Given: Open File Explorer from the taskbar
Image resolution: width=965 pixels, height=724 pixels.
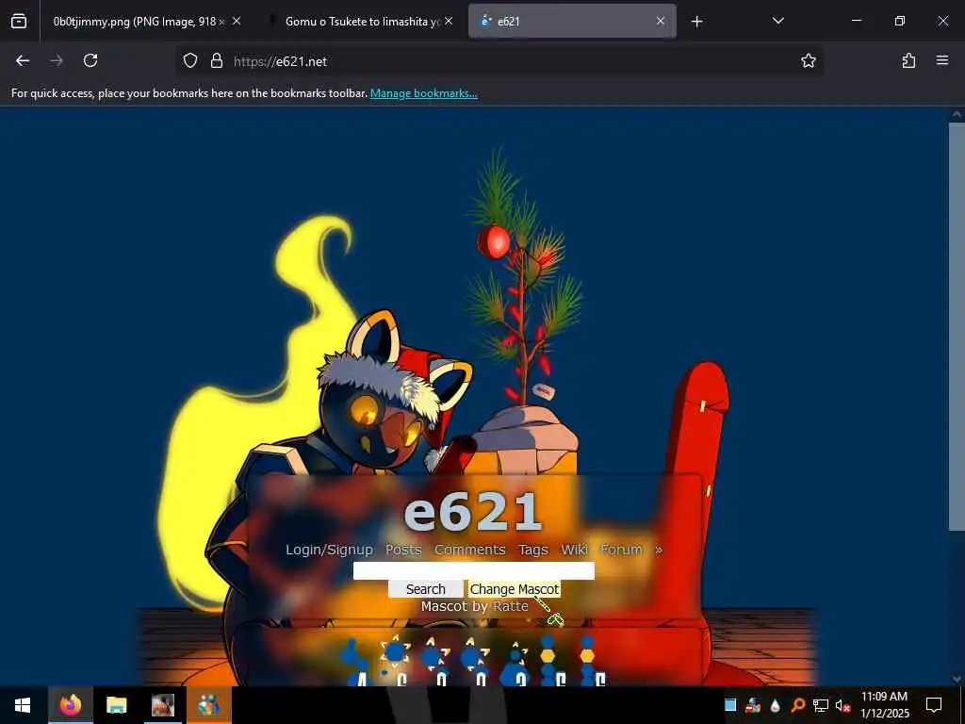Looking at the screenshot, I should 116,705.
